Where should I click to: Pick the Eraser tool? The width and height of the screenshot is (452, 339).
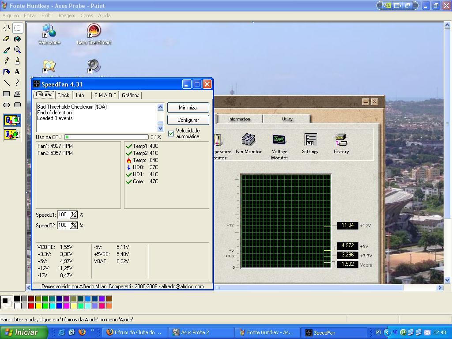click(x=7, y=39)
